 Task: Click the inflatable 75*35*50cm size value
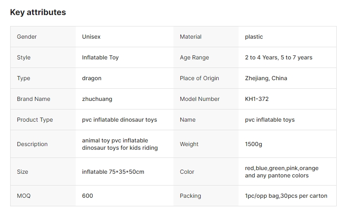point(113,172)
